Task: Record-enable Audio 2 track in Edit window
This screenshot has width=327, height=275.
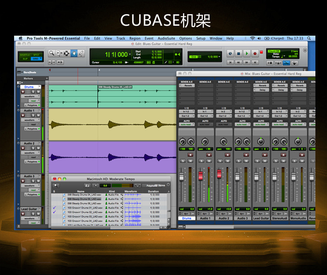Action: [23, 148]
